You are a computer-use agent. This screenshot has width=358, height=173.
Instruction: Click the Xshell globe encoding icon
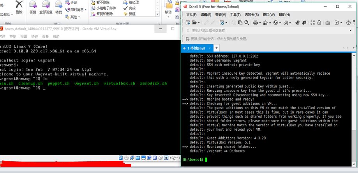(x=275, y=23)
